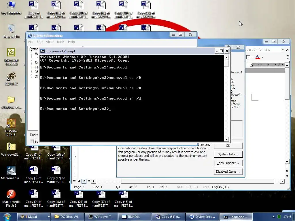Select Copy (27) of maniFEST document icon
The width and height of the screenshot is (295, 221).
coord(78,199)
